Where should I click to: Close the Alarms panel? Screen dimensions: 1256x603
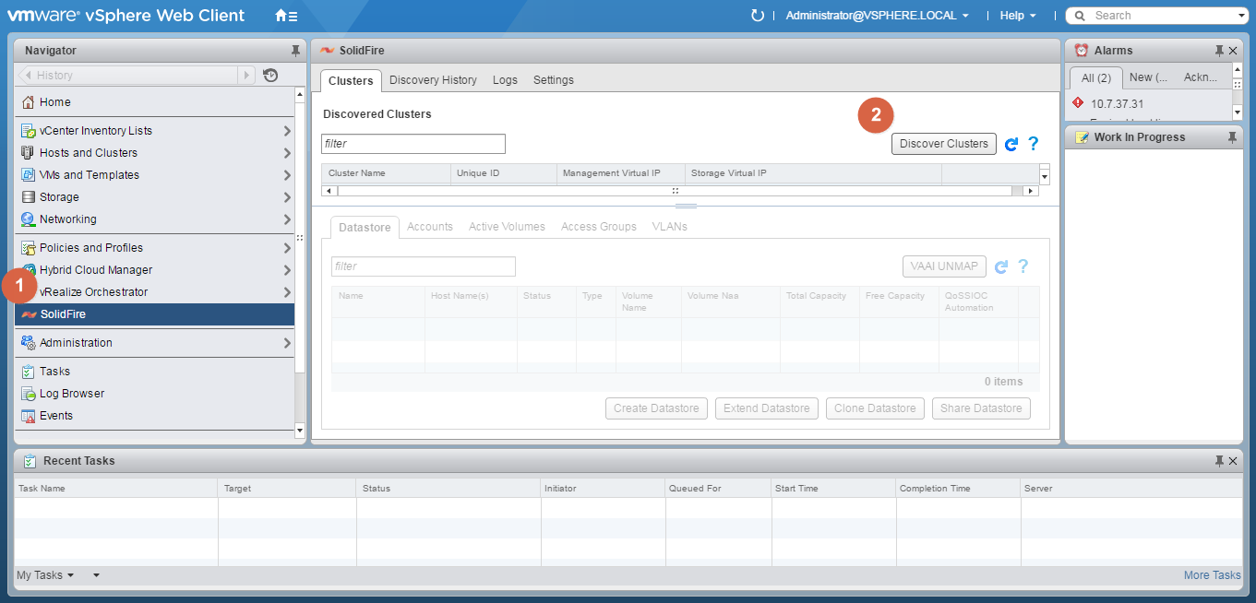tap(1233, 51)
